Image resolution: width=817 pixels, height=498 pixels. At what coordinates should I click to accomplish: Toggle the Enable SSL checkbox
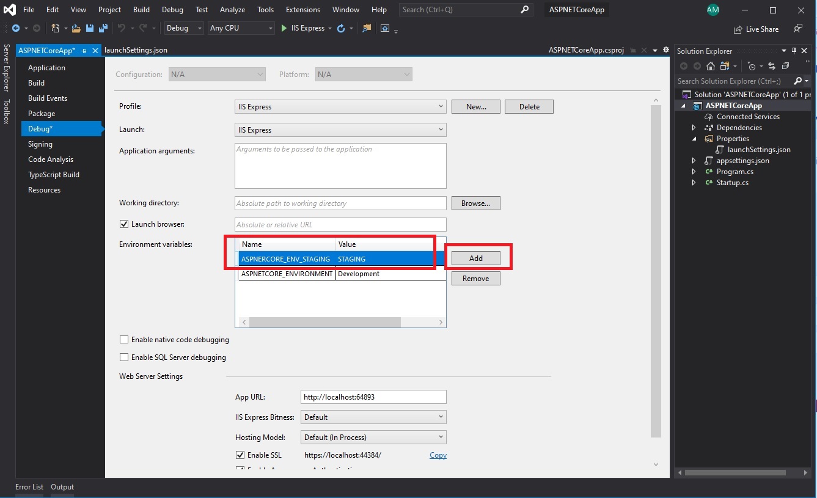(x=240, y=455)
